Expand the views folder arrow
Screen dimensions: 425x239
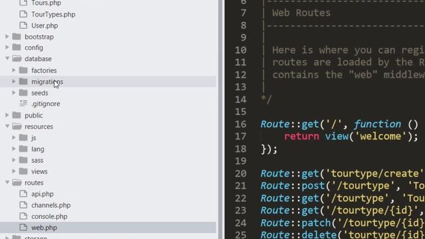14,171
